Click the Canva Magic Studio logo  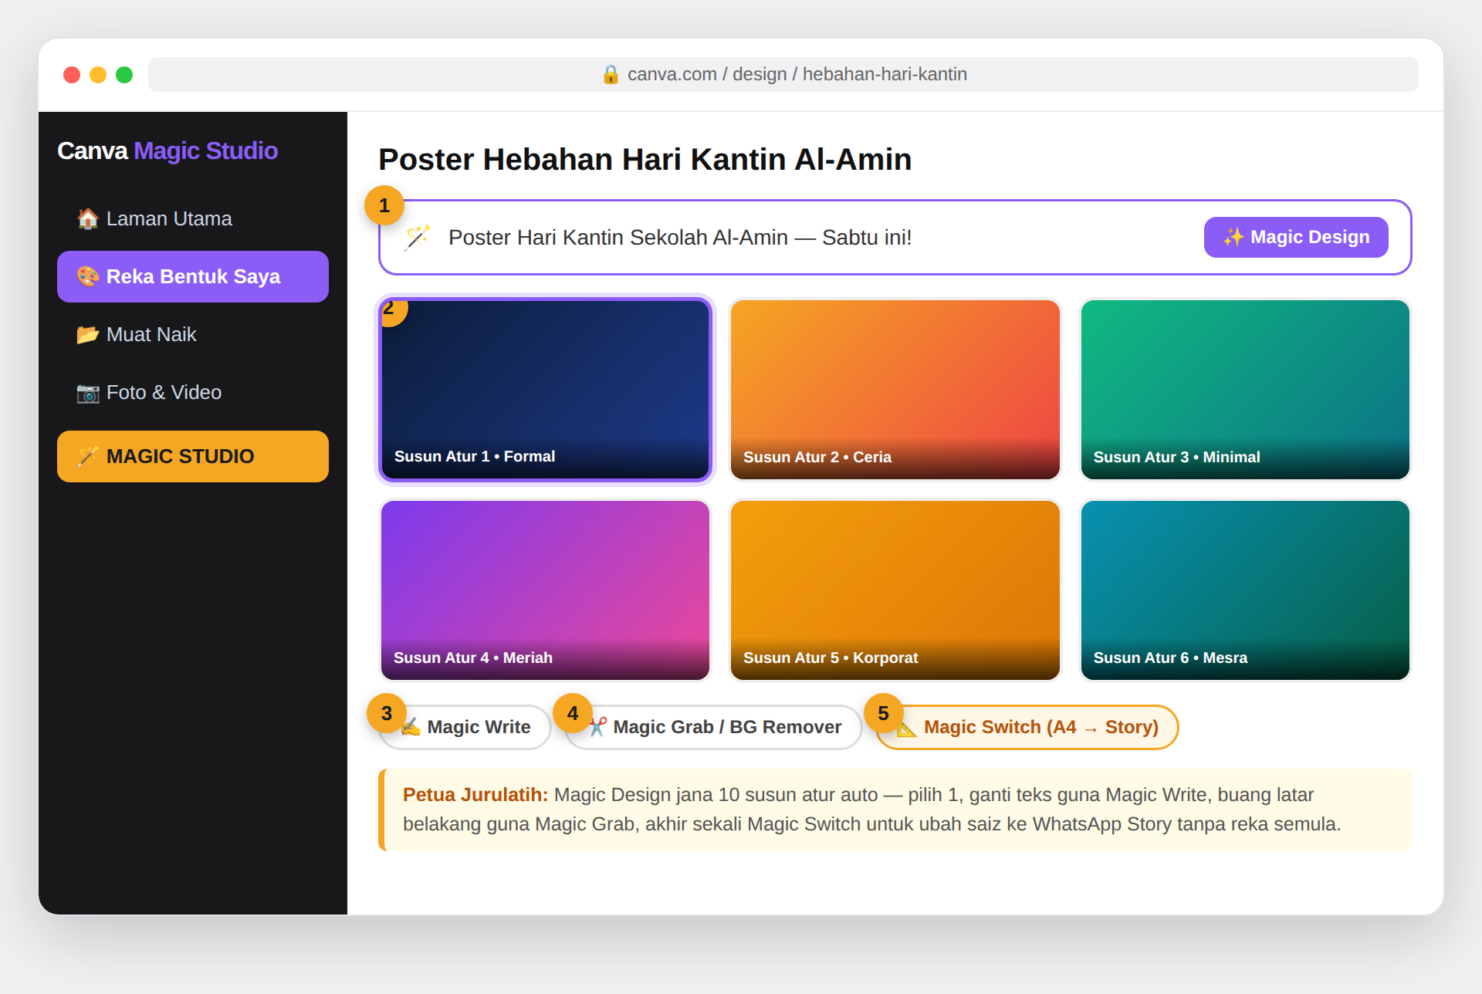[x=167, y=150]
